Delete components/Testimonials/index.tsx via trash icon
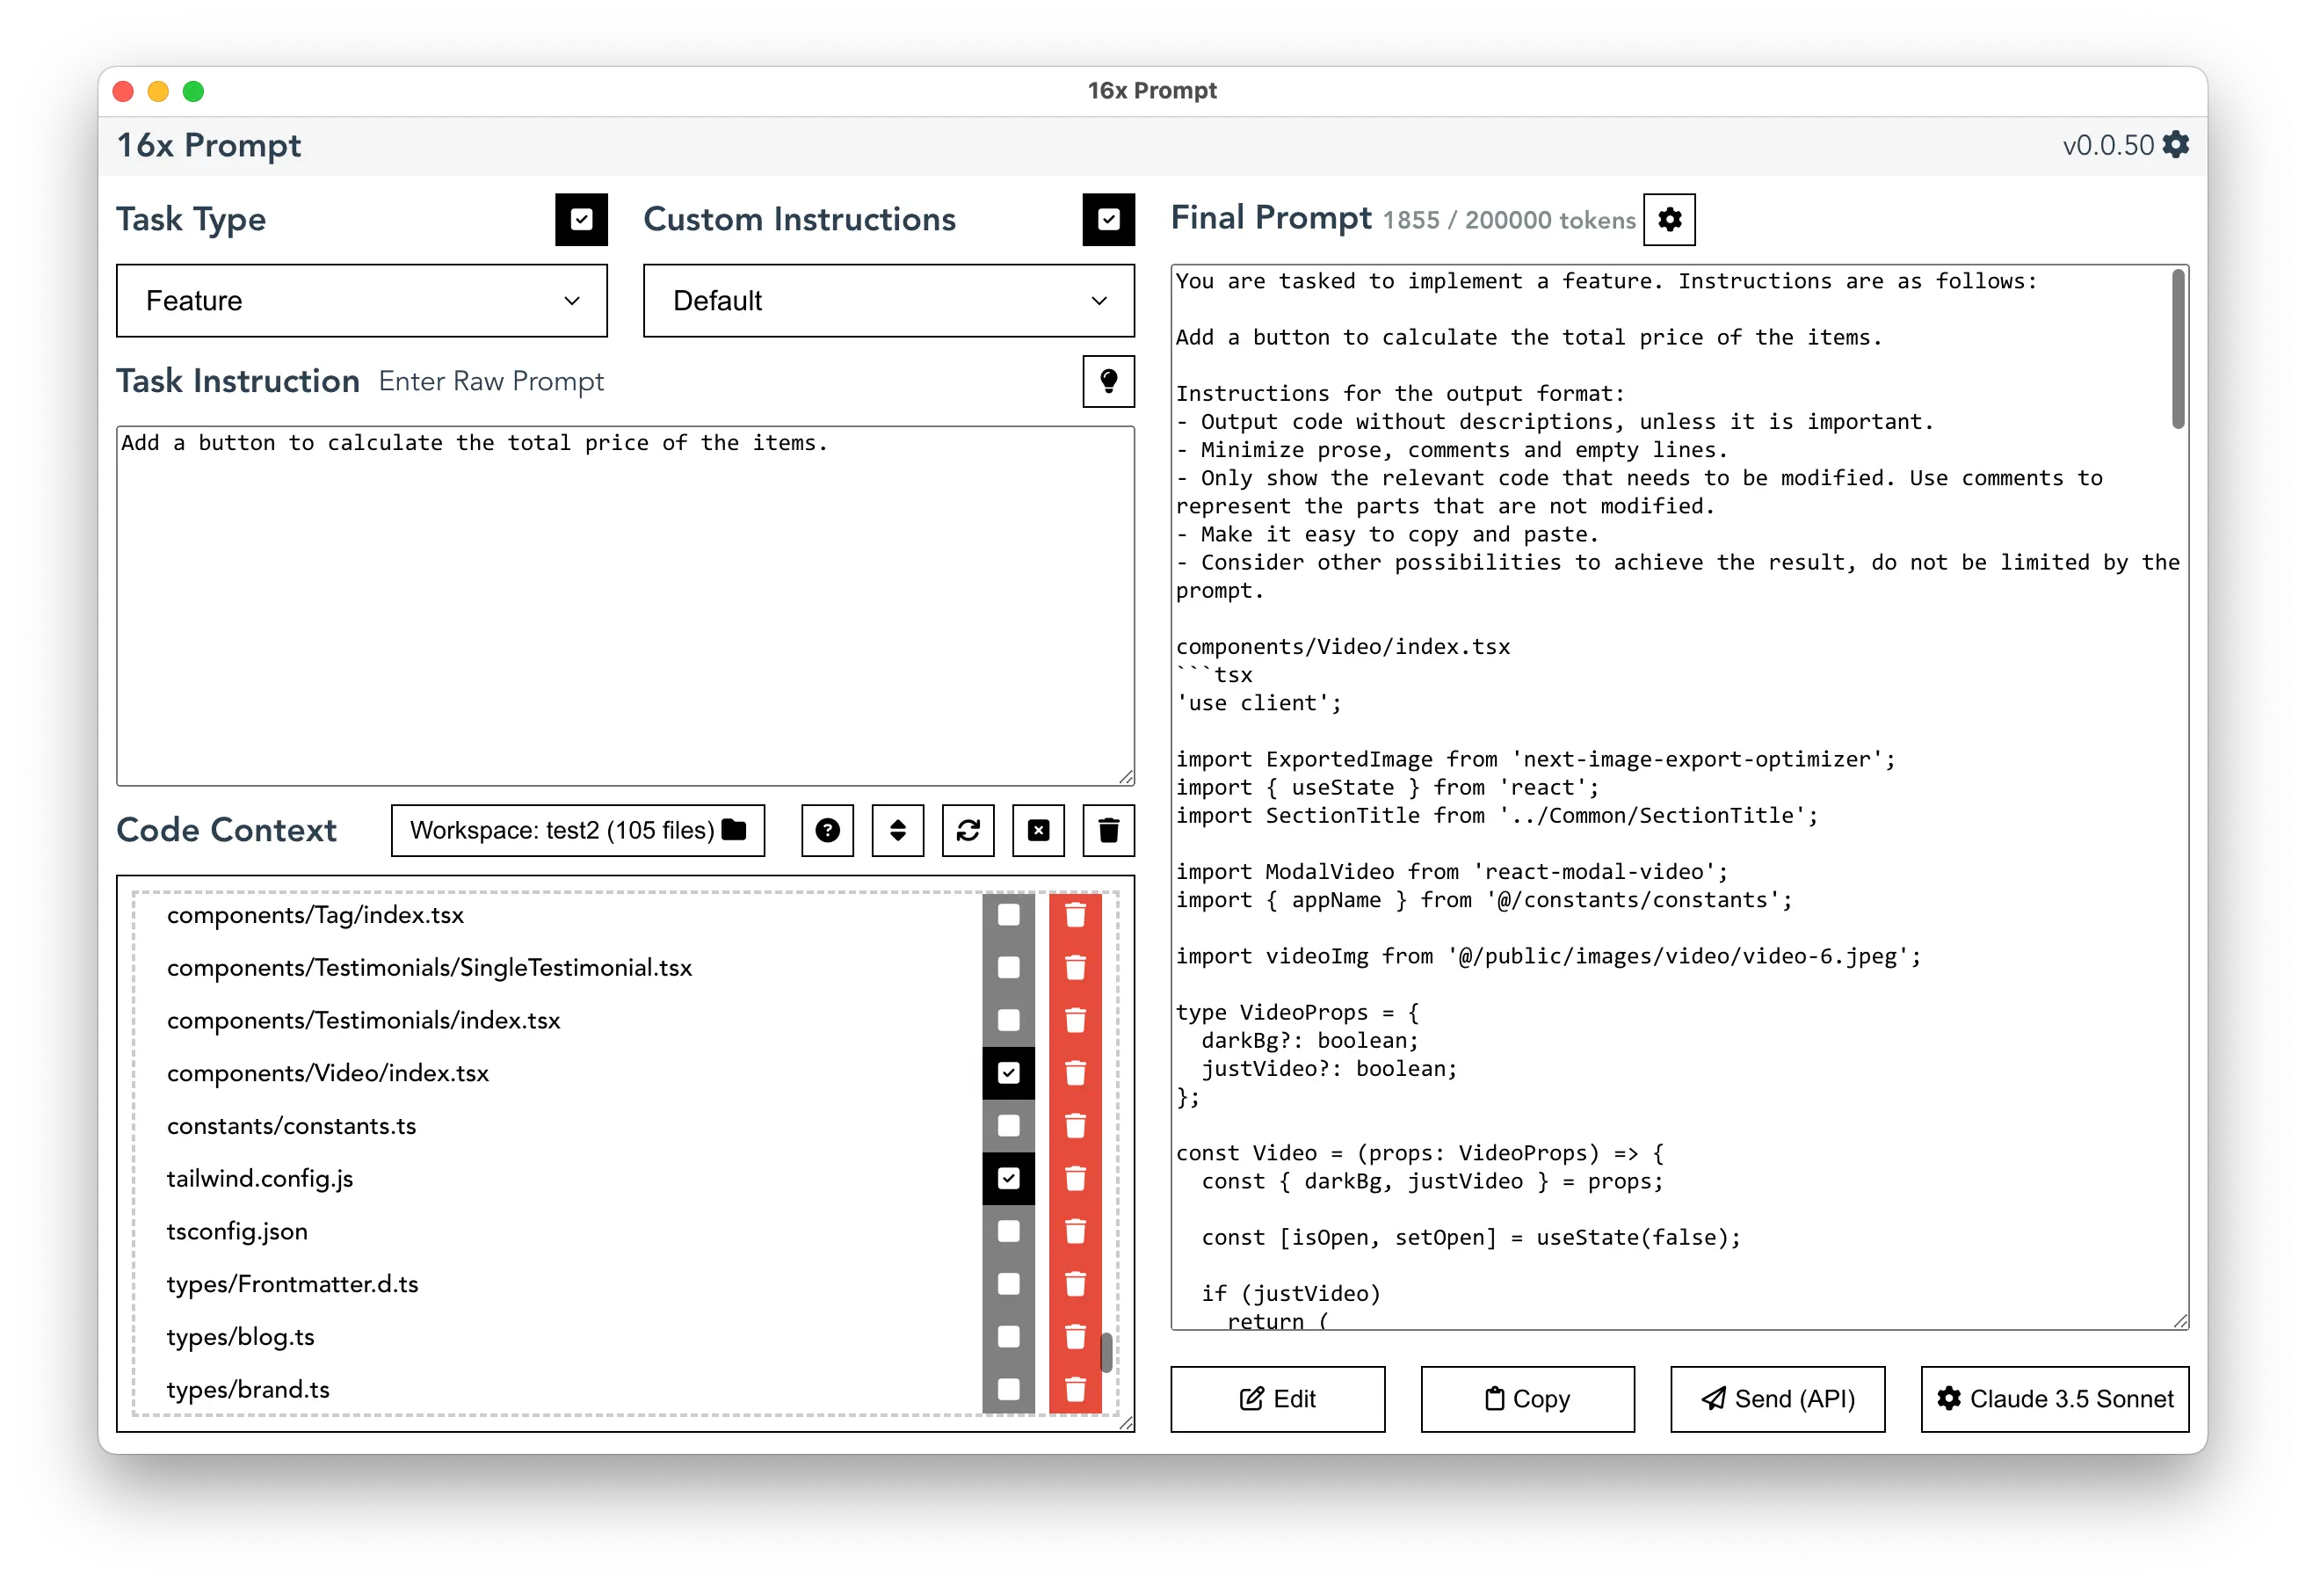The image size is (2306, 1584). [1075, 1021]
